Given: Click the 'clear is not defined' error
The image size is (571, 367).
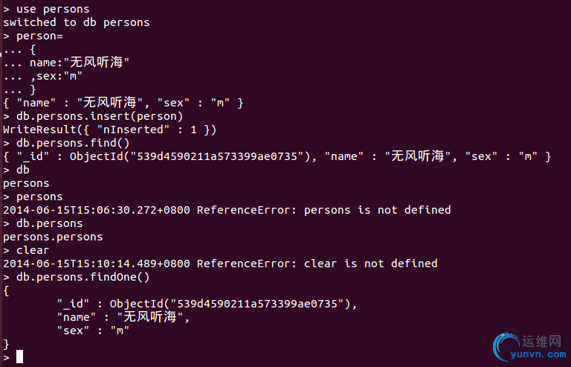Looking at the screenshot, I should (371, 264).
